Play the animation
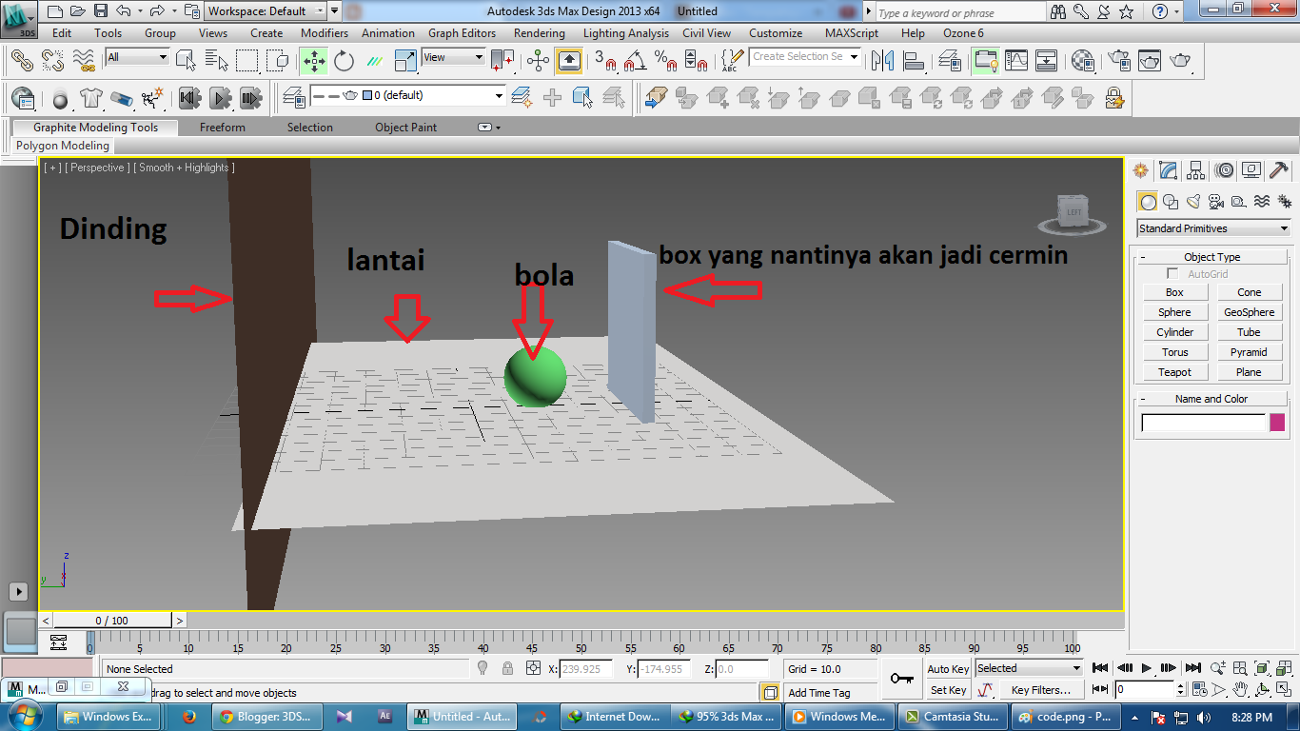Viewport: 1300px width, 731px height. tap(1147, 668)
